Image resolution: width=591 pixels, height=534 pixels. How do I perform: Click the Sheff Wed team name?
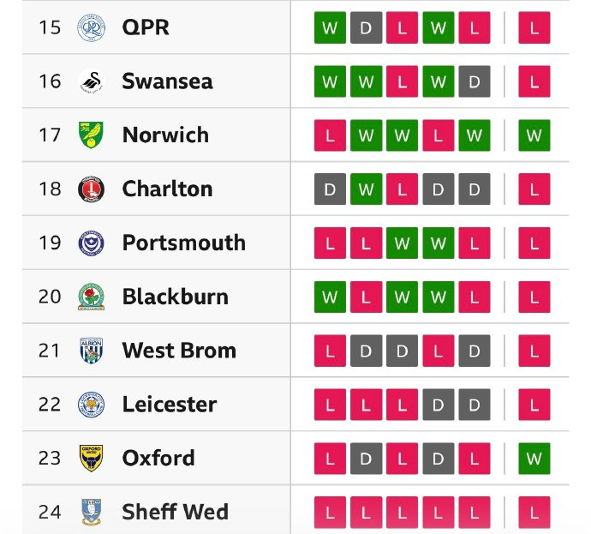175,513
